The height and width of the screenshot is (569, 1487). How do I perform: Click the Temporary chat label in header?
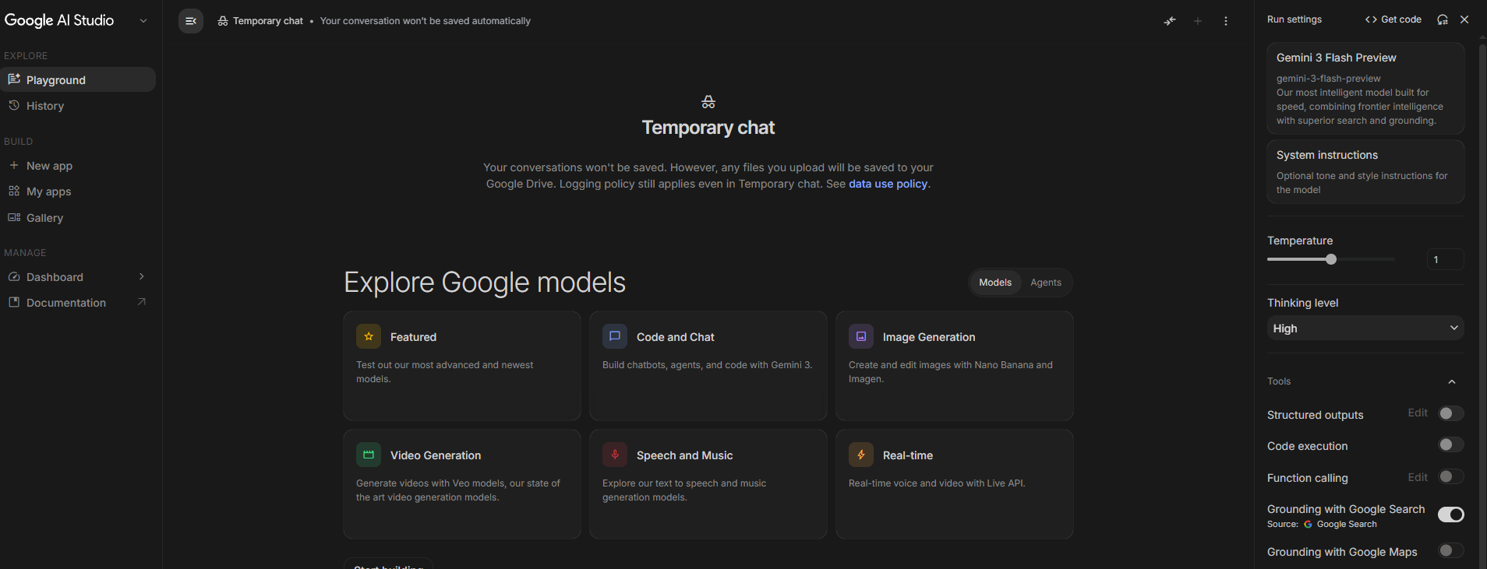point(268,21)
